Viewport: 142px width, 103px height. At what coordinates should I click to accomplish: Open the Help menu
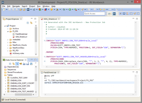[x=53, y=6]
